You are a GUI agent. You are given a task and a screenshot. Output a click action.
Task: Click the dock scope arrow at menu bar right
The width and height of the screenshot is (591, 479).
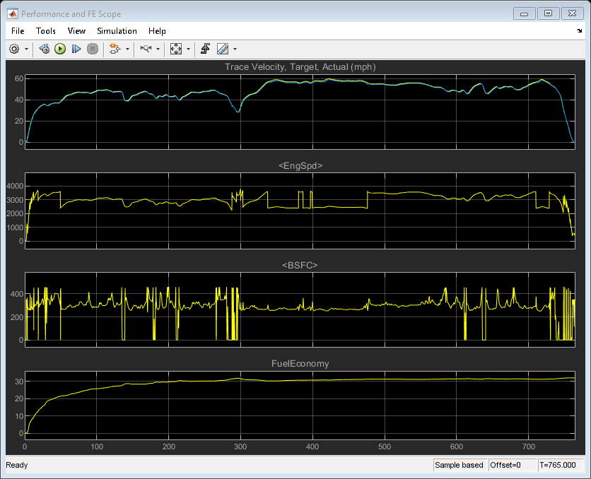coord(579,31)
